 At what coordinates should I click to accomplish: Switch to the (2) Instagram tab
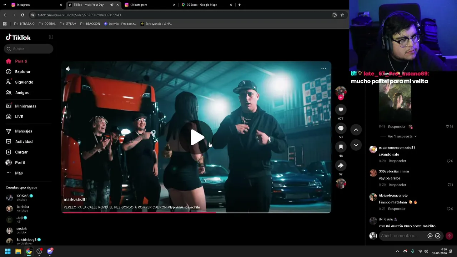pos(150,5)
